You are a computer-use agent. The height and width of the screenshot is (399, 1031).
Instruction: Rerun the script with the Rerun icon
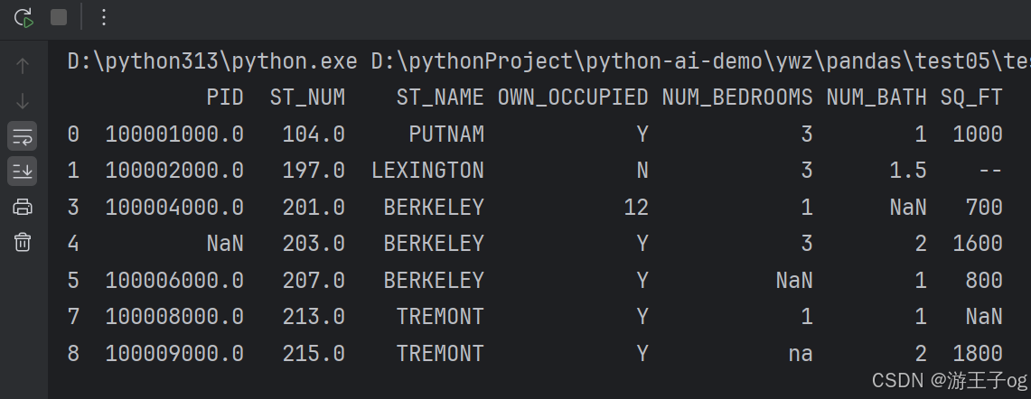pyautogui.click(x=23, y=18)
